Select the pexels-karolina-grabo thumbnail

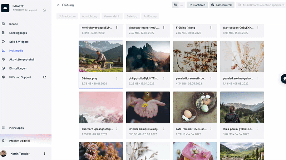242,57
